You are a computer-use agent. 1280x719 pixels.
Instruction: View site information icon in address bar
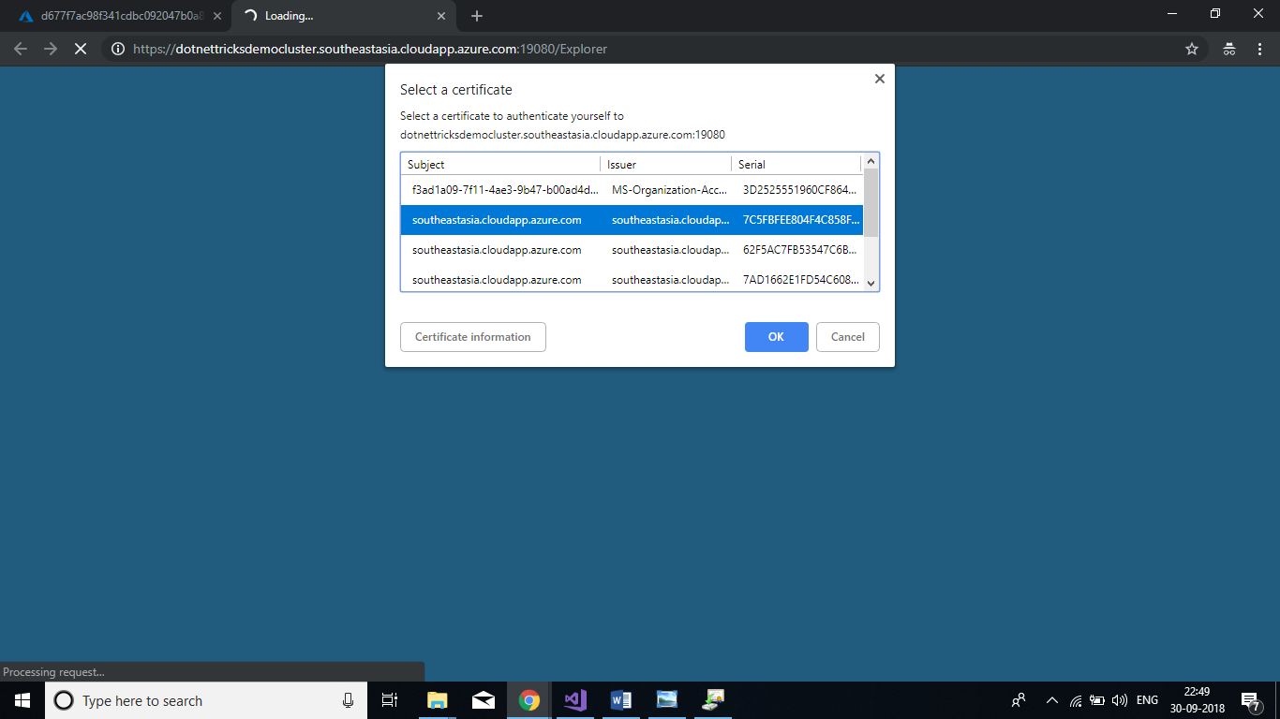pos(118,49)
